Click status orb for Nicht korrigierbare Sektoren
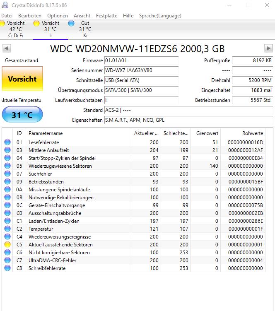The height and width of the screenshot is (311, 275). click(7, 252)
